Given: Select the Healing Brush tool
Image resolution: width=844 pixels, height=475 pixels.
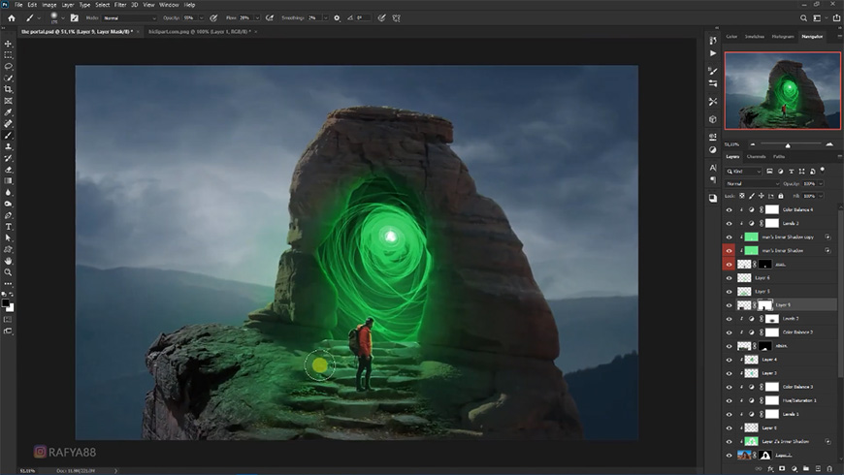Looking at the screenshot, I should pyautogui.click(x=8, y=124).
